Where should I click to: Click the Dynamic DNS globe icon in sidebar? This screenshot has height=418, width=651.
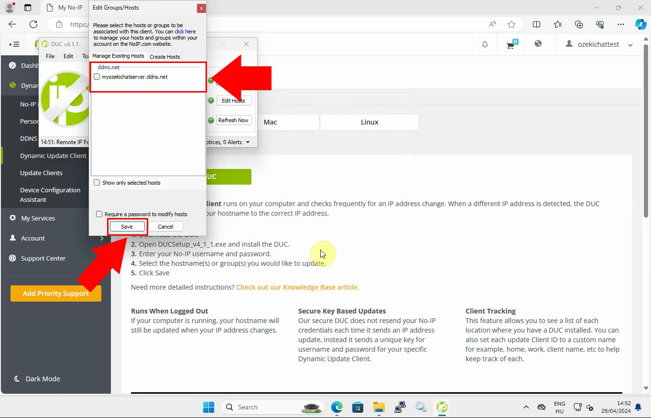tap(12, 85)
